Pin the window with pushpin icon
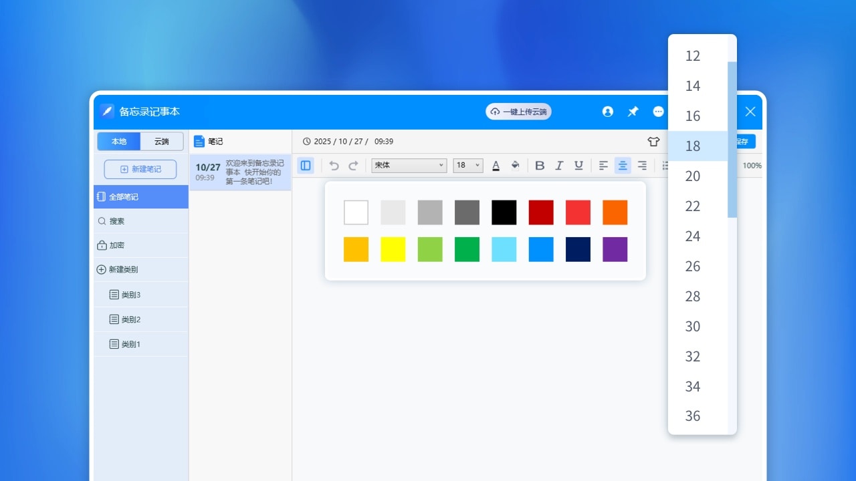This screenshot has height=481, width=856. (633, 112)
